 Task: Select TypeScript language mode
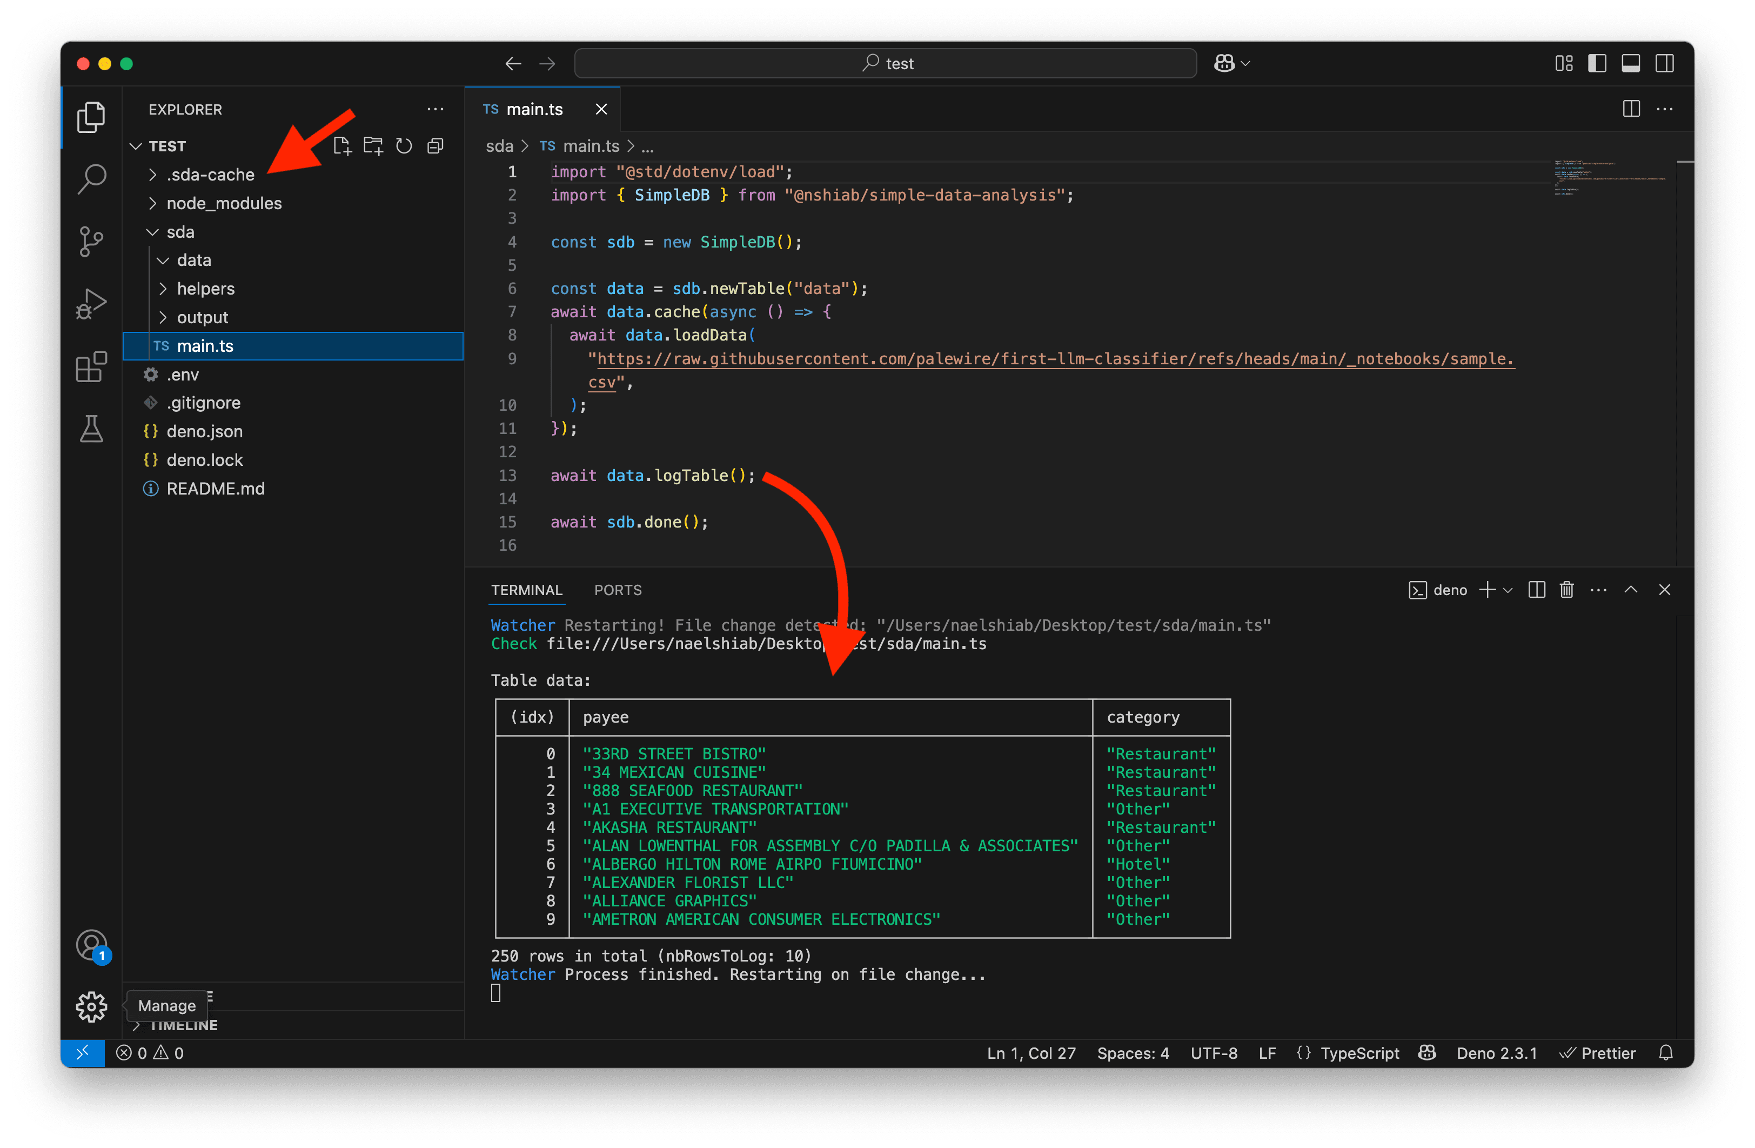(1359, 1053)
